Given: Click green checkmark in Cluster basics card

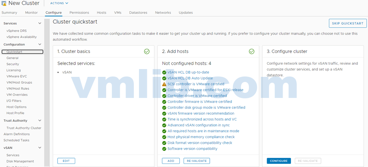Looking at the screenshot, I should tap(147, 52).
